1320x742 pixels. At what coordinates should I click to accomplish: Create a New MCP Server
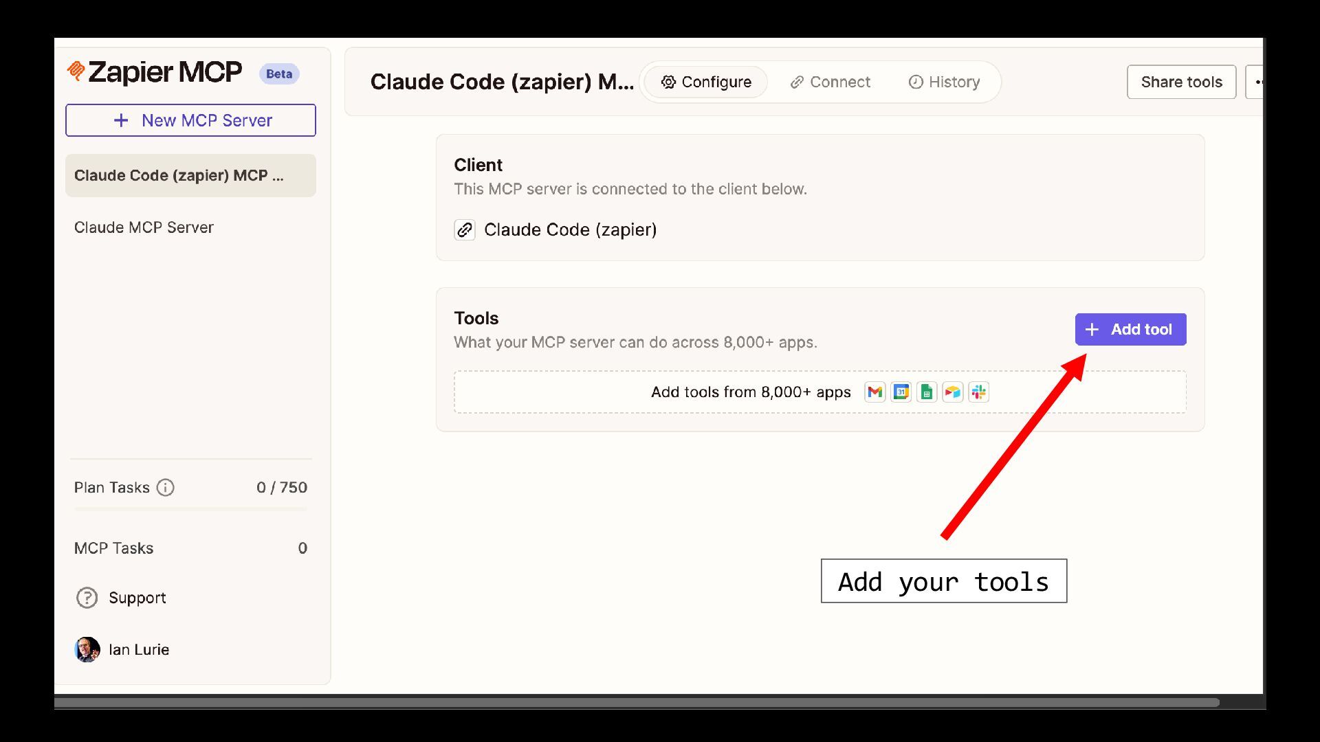[190, 120]
